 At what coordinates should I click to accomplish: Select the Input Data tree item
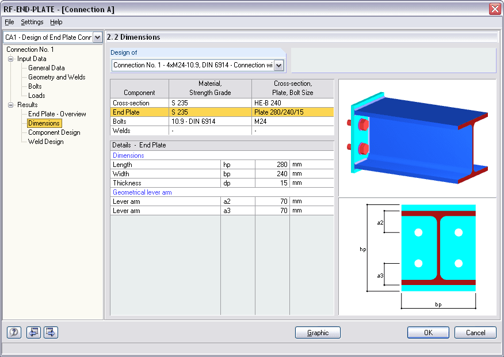(32, 59)
